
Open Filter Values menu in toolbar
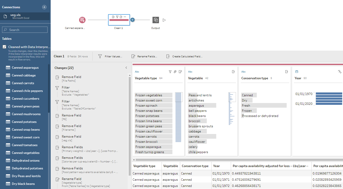[110, 56]
